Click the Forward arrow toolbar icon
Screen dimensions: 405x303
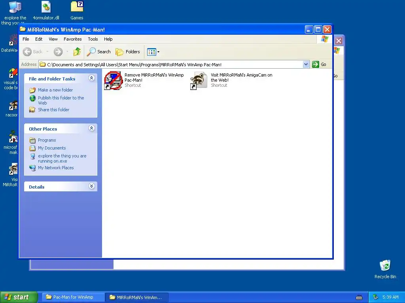(58, 52)
